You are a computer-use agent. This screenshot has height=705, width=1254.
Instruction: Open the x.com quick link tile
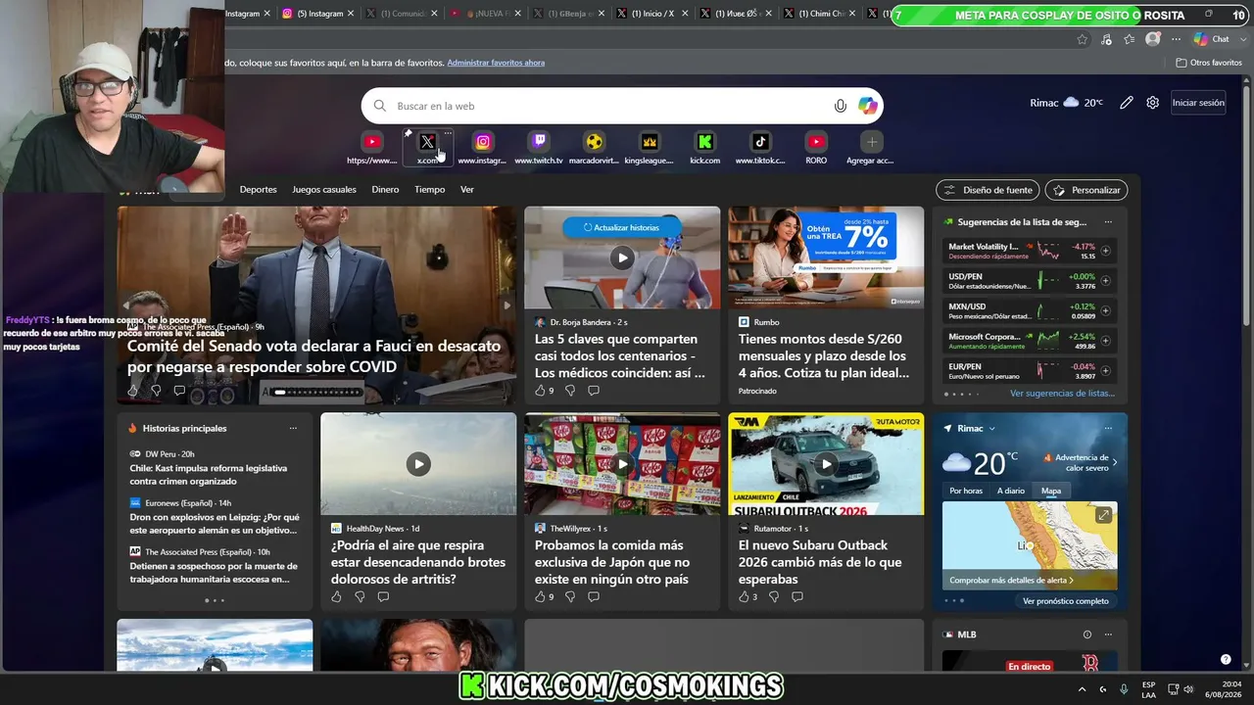[x=427, y=147]
